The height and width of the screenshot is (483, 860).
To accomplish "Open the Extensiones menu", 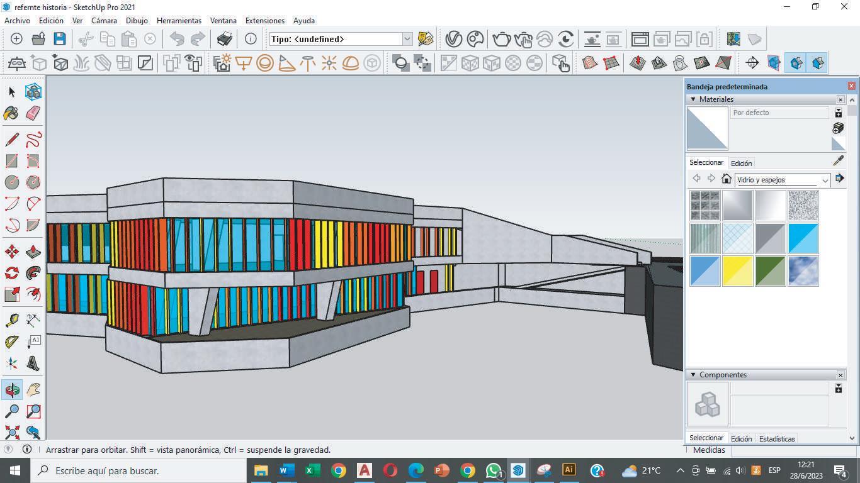I will [264, 21].
